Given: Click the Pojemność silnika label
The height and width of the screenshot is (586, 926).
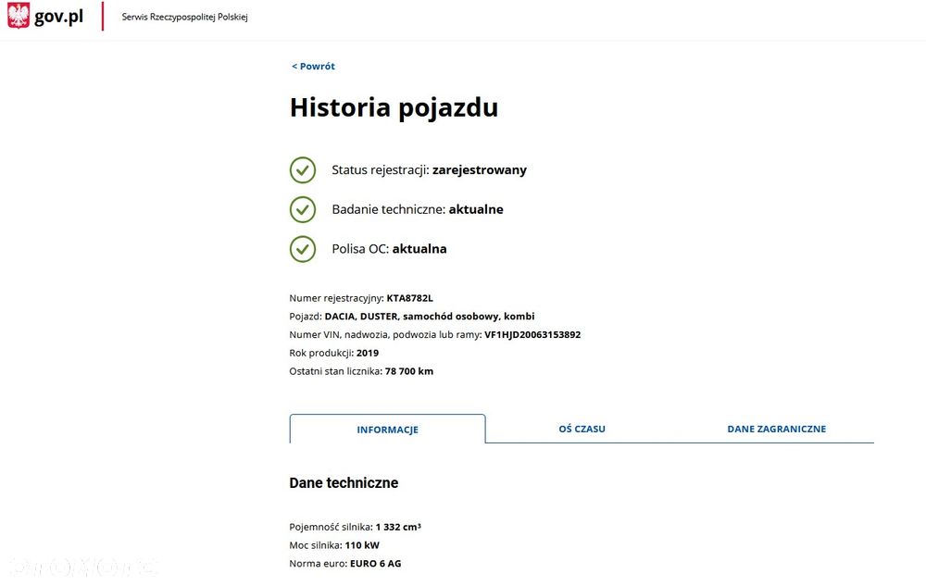Looking at the screenshot, I should (332, 527).
